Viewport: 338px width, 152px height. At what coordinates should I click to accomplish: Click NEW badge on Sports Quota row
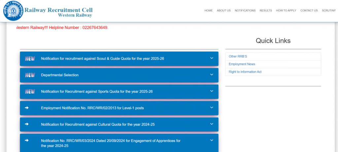[30, 91]
